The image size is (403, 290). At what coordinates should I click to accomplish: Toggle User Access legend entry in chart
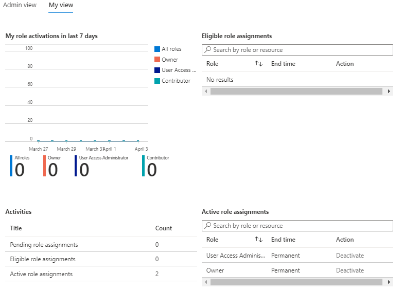pos(176,70)
